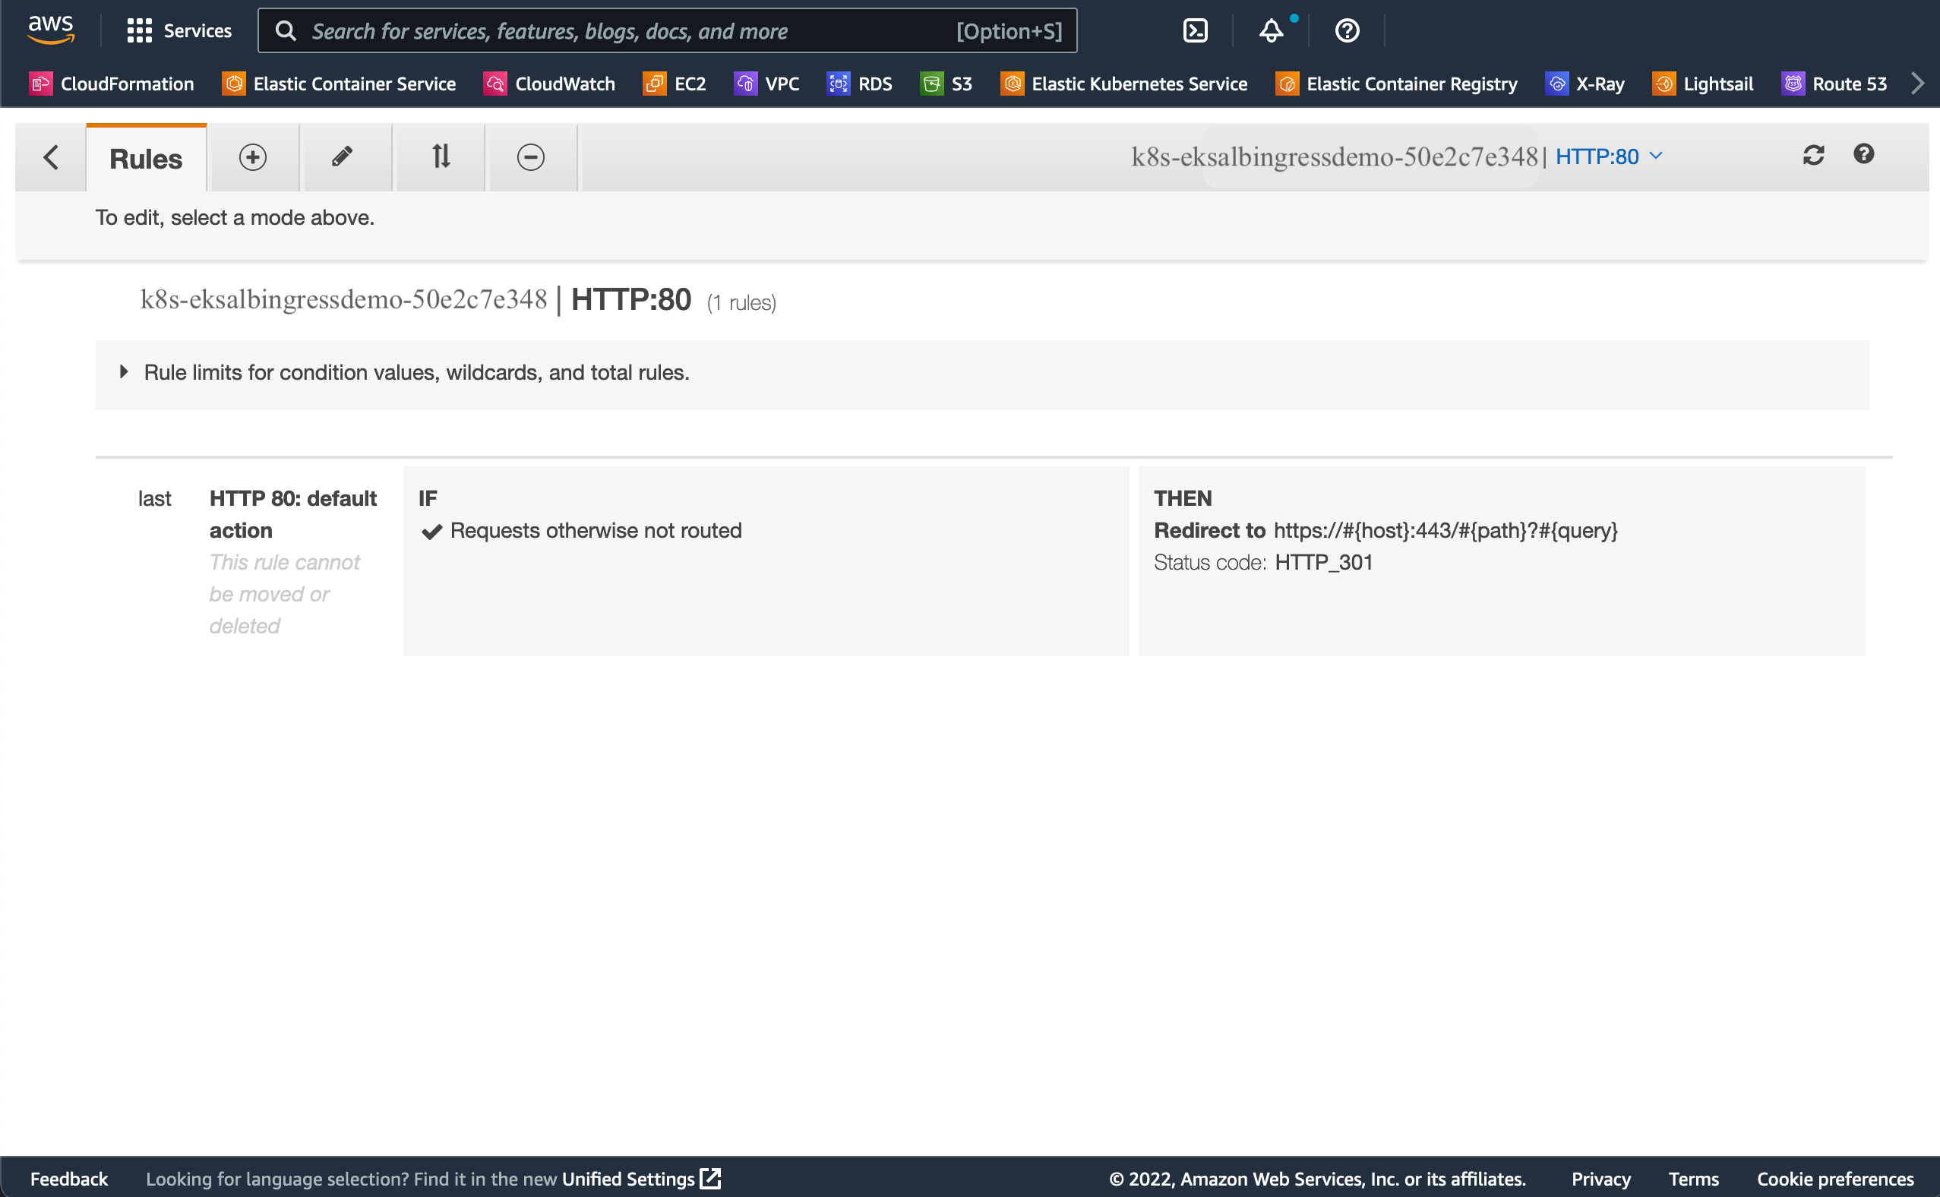Viewport: 1940px width, 1197px height.
Task: Open the HTTP:80 listener dropdown
Action: [x=1608, y=156]
